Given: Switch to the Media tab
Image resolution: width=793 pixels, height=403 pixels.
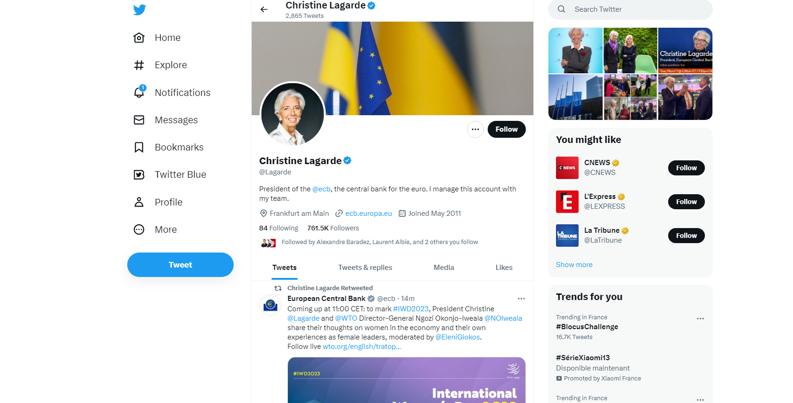Looking at the screenshot, I should pos(444,268).
